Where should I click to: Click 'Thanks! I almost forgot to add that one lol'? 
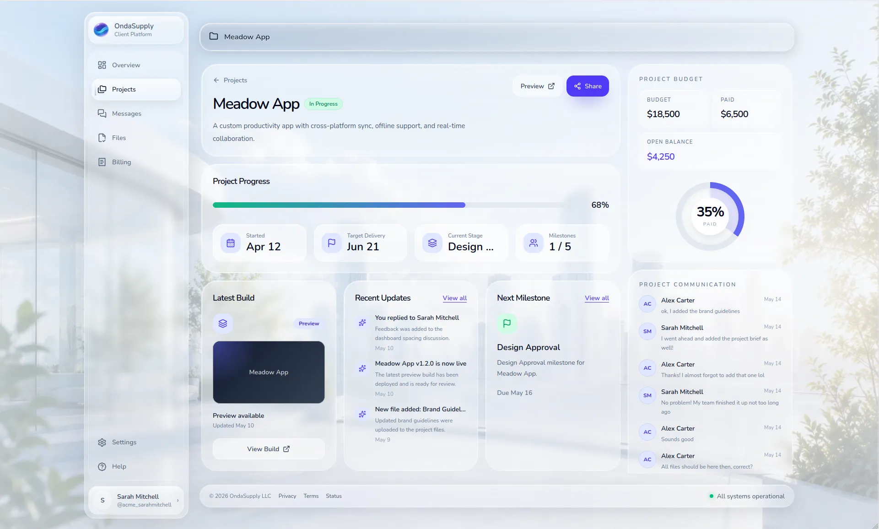tap(712, 375)
